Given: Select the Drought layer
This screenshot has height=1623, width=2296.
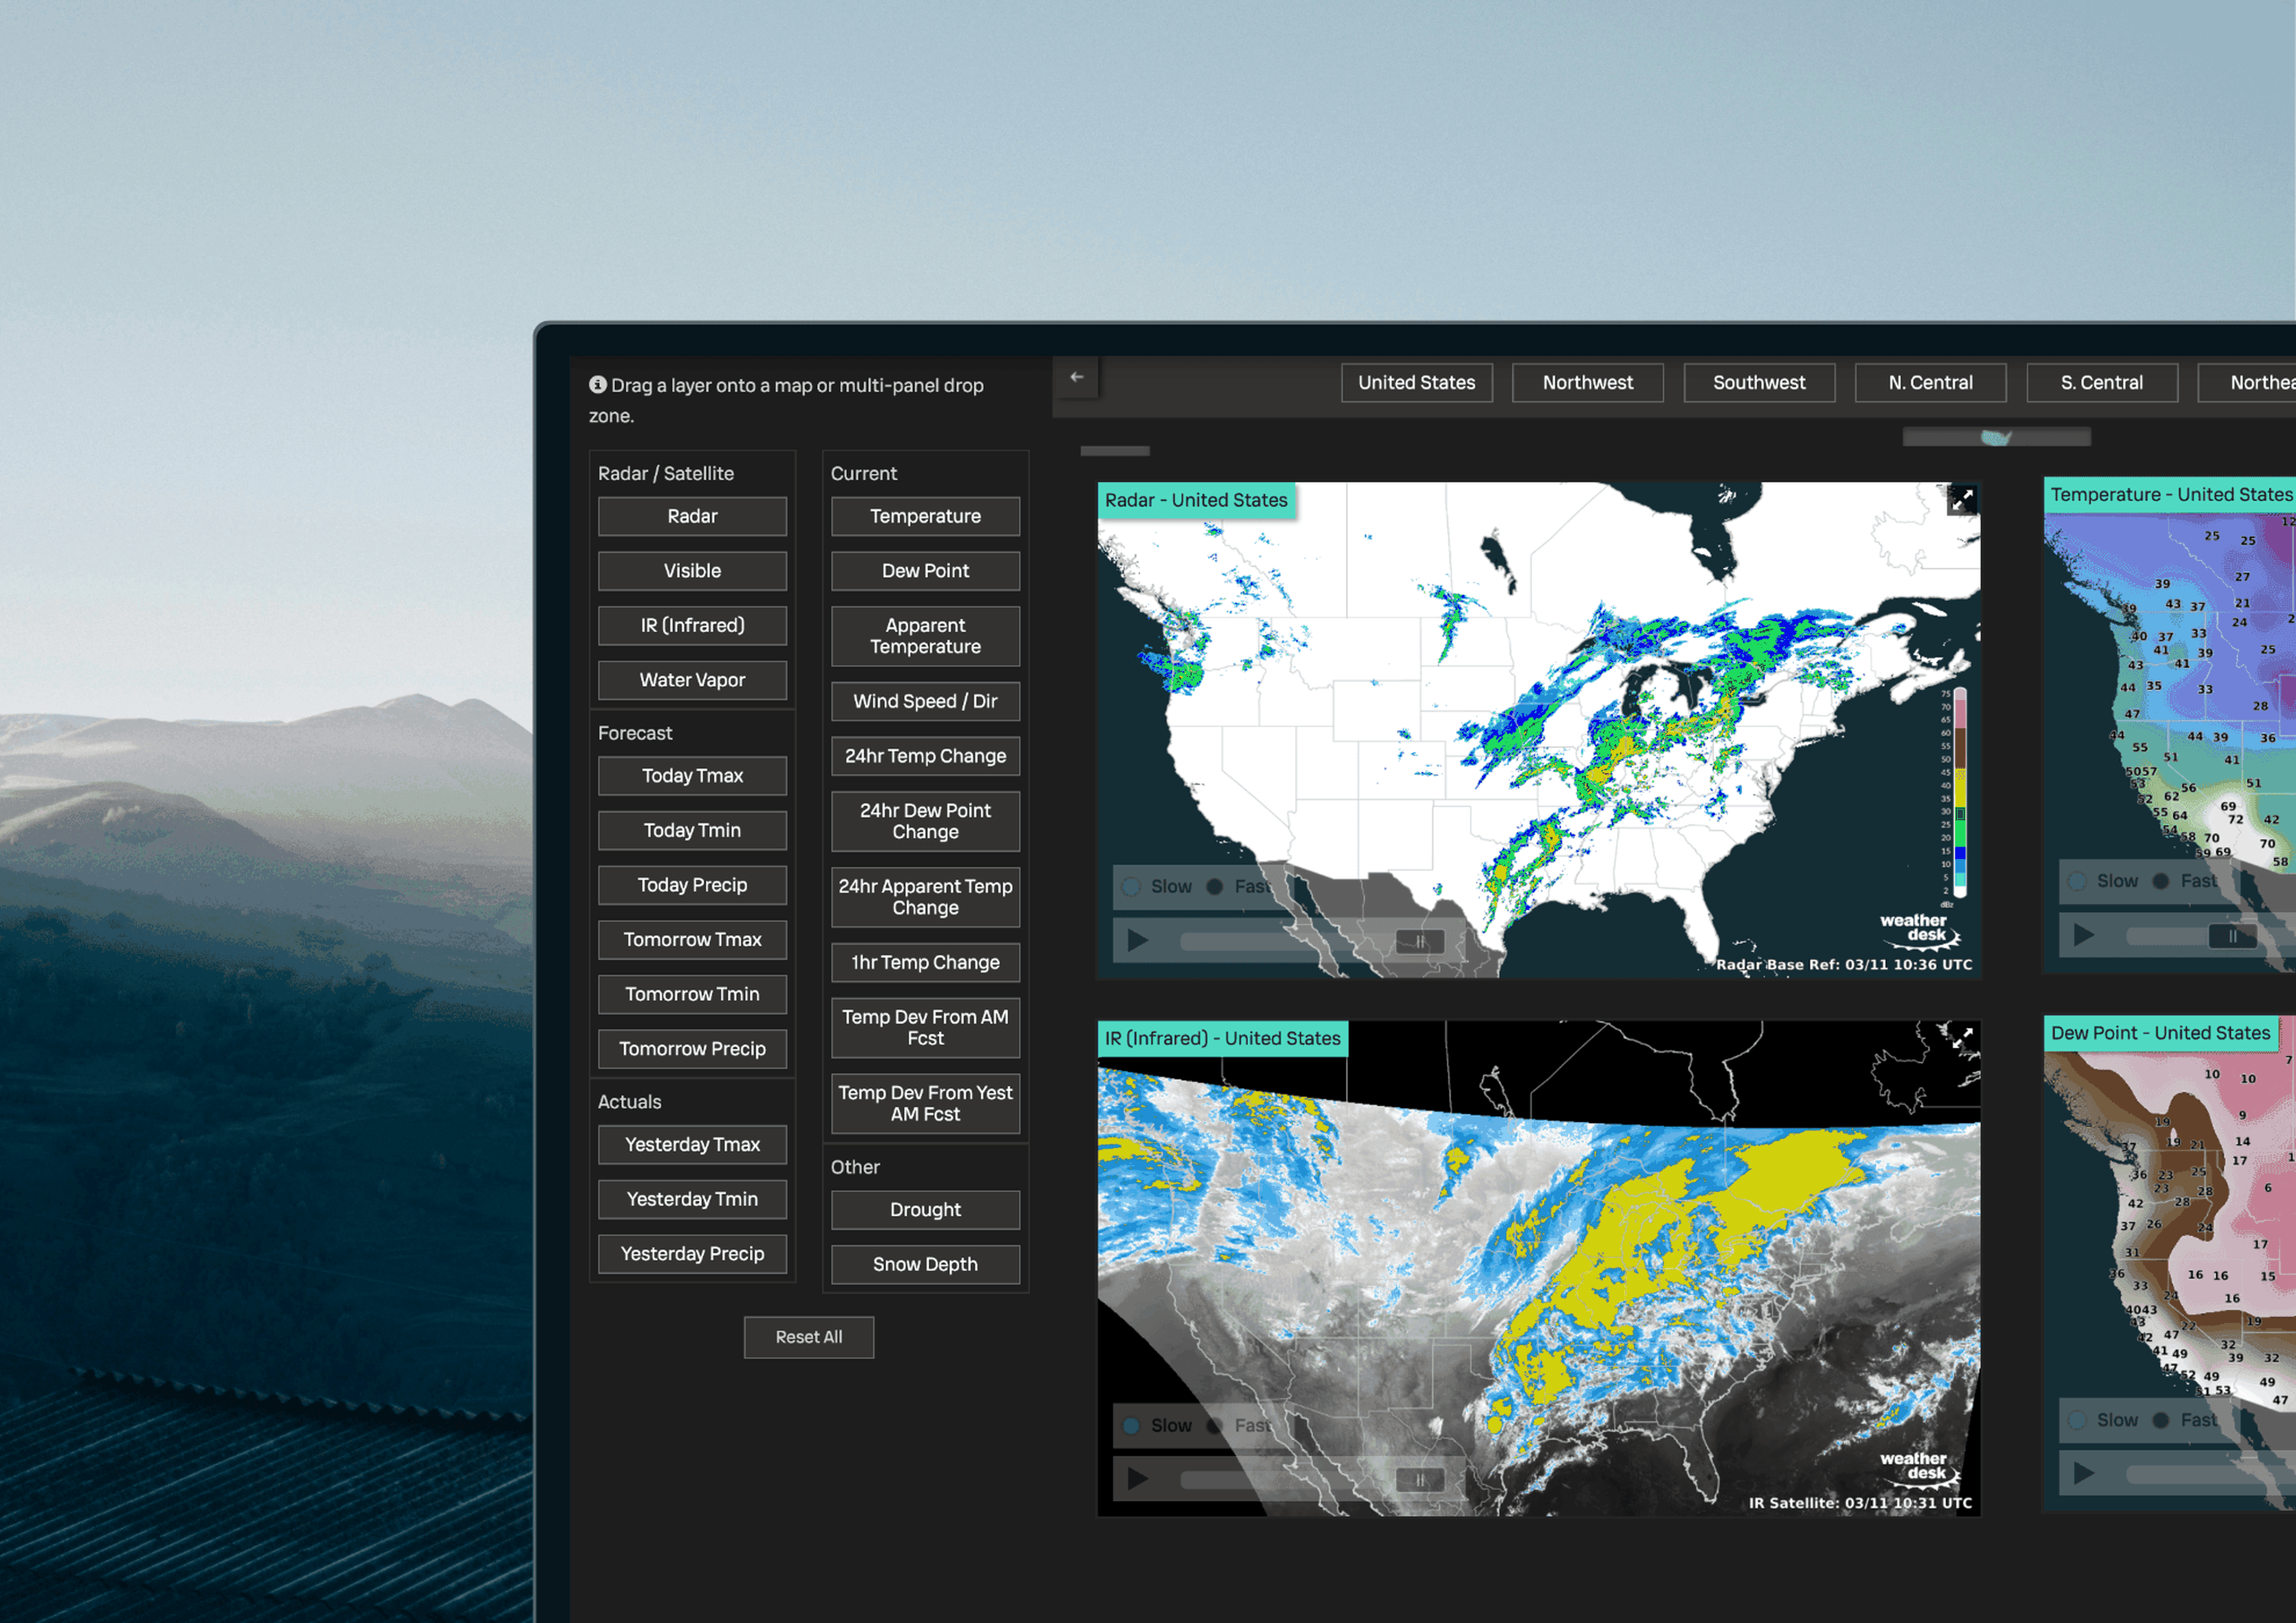Looking at the screenshot, I should pos(924,1209).
